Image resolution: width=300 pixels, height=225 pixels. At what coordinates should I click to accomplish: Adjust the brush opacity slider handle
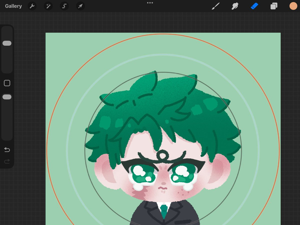click(x=7, y=97)
